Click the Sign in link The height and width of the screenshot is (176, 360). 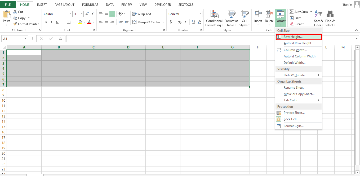[x=347, y=4]
